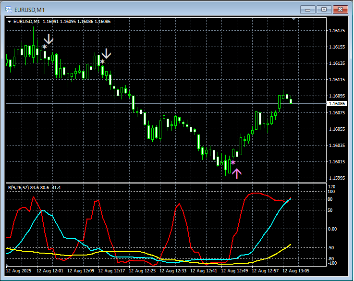Viewport: 354px width, 281px height.
Task: Select the second white down-arrow sell signal
Action: pos(106,53)
